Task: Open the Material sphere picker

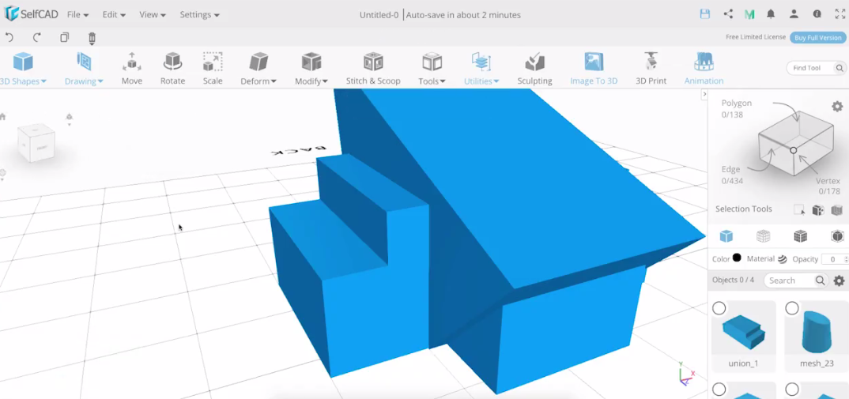Action: pyautogui.click(x=783, y=259)
